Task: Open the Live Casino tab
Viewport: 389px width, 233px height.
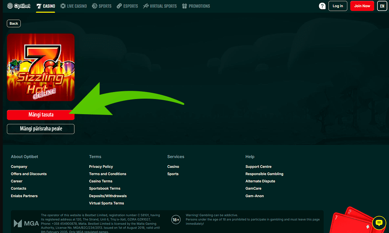Action: [x=74, y=6]
